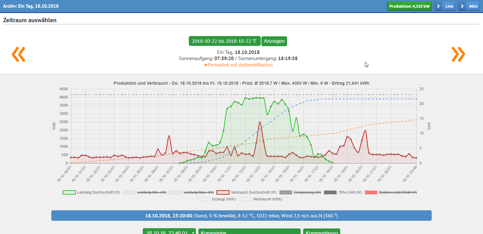Click the chart title Produktion und Verbrauch

pyautogui.click(x=241, y=83)
